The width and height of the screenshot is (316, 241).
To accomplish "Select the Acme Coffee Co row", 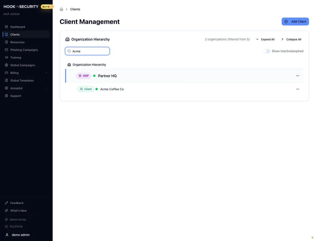I will pos(184,89).
